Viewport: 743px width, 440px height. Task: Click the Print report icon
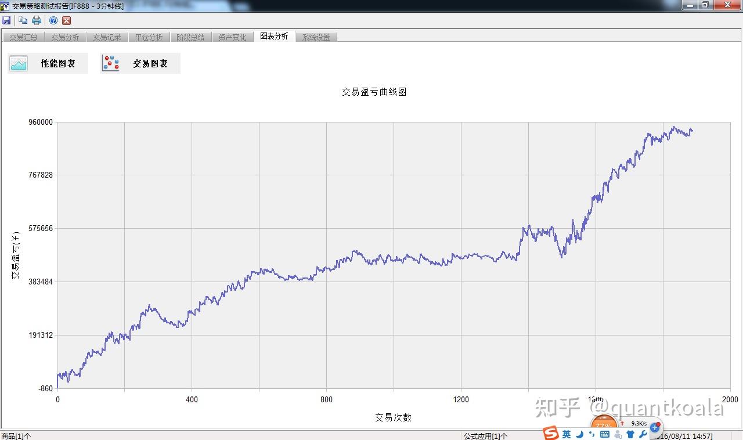pyautogui.click(x=37, y=20)
